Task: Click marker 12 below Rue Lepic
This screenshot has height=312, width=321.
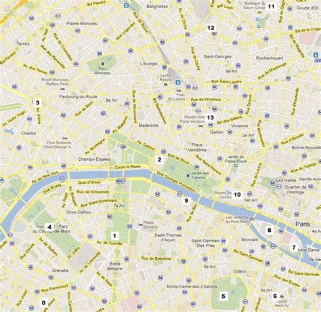Action: click(211, 28)
